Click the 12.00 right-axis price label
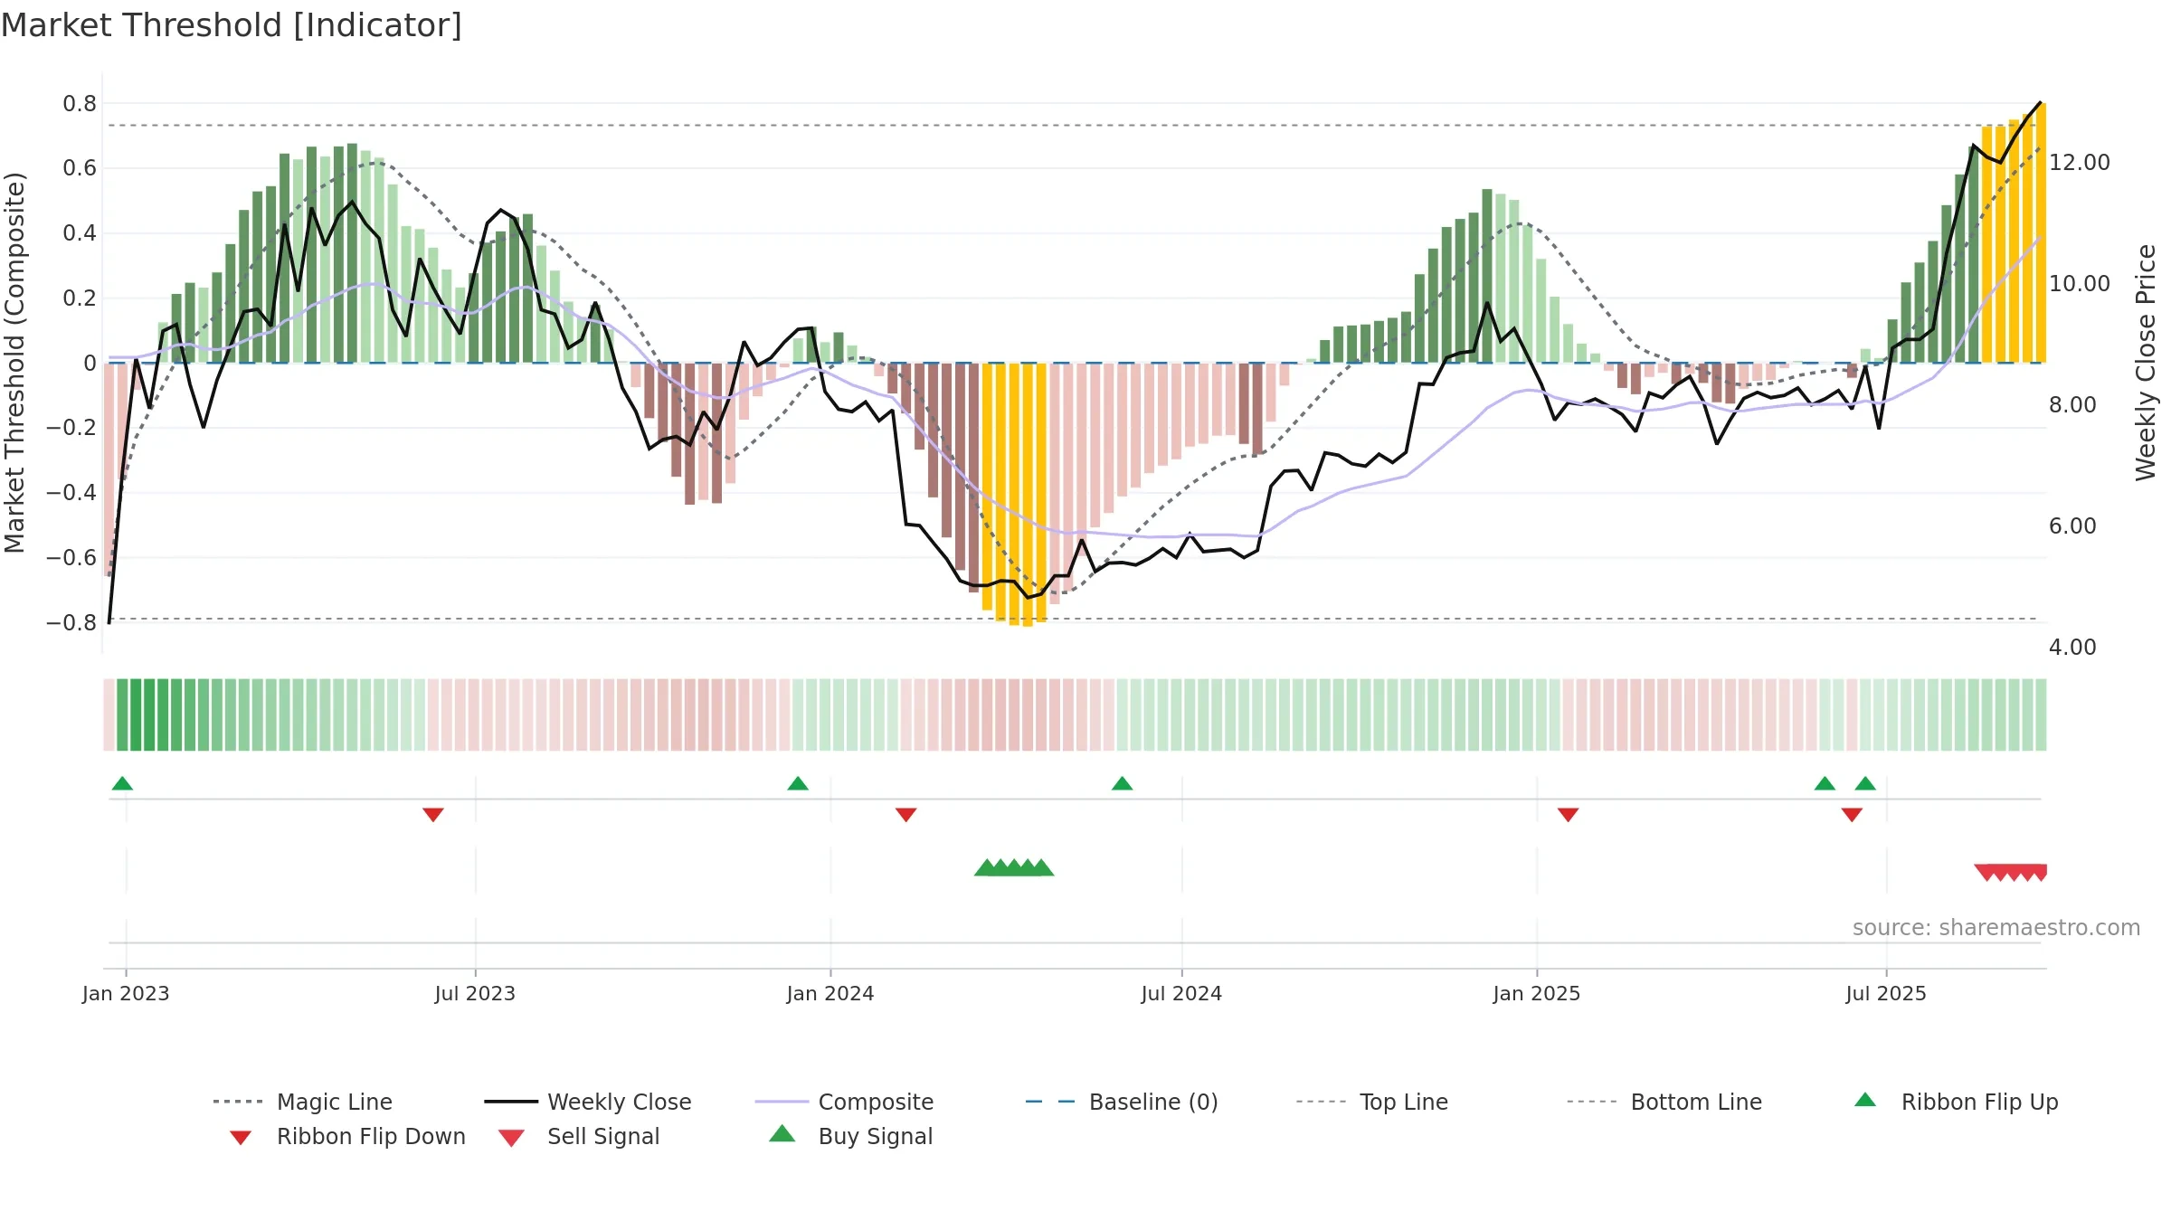The image size is (2171, 1221). (2080, 163)
